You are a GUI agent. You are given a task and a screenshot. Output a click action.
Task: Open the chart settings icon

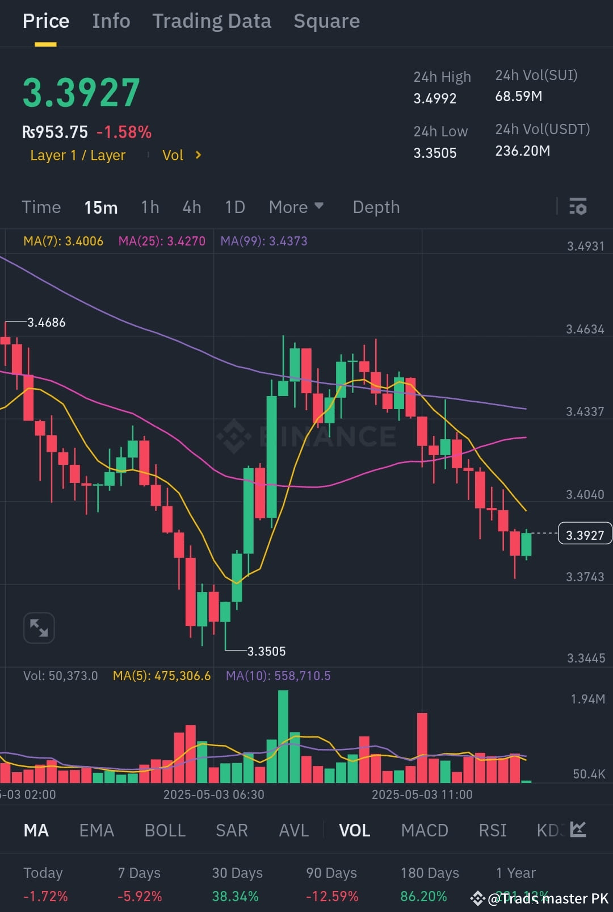(x=578, y=207)
